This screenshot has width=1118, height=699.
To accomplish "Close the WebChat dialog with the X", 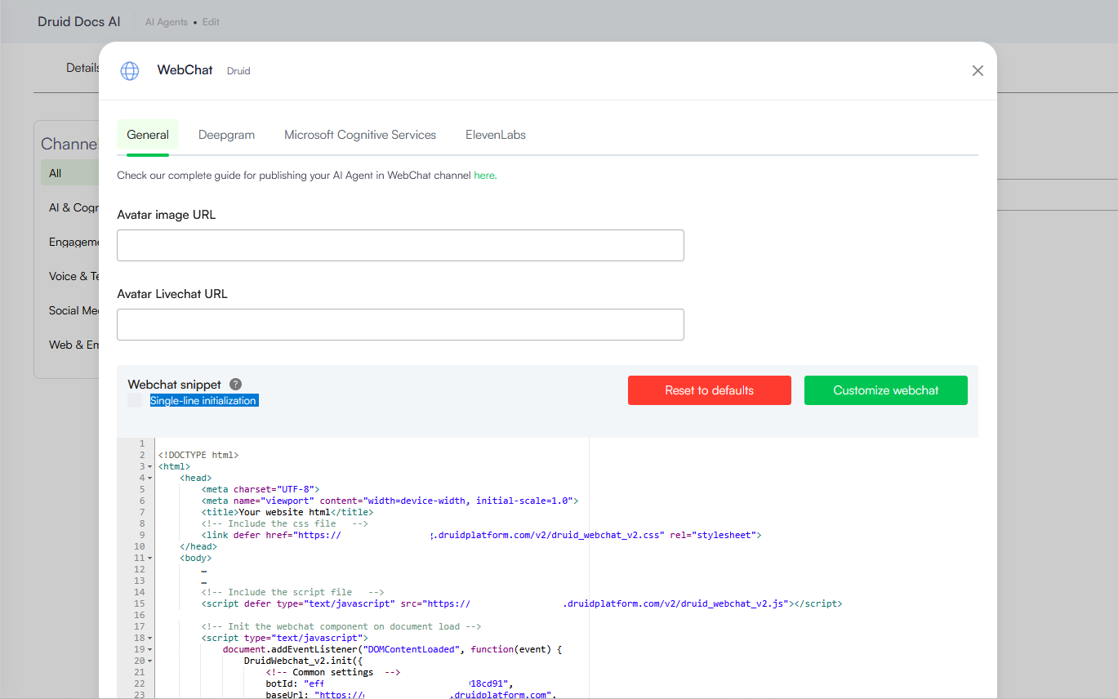I will pos(978,71).
